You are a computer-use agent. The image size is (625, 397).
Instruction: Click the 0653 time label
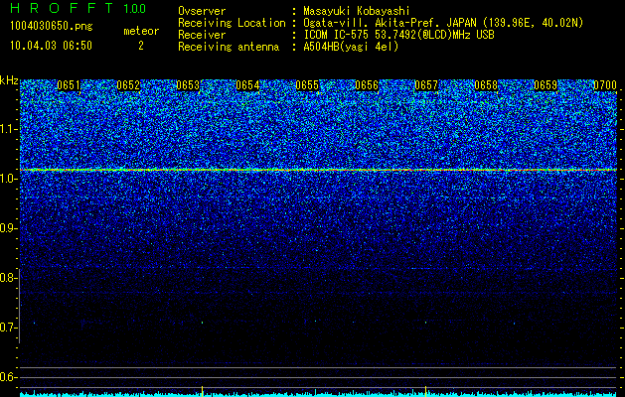(188, 85)
